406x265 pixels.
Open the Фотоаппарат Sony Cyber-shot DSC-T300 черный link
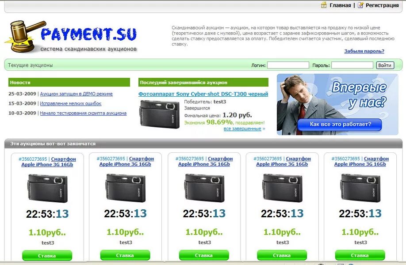(x=203, y=94)
